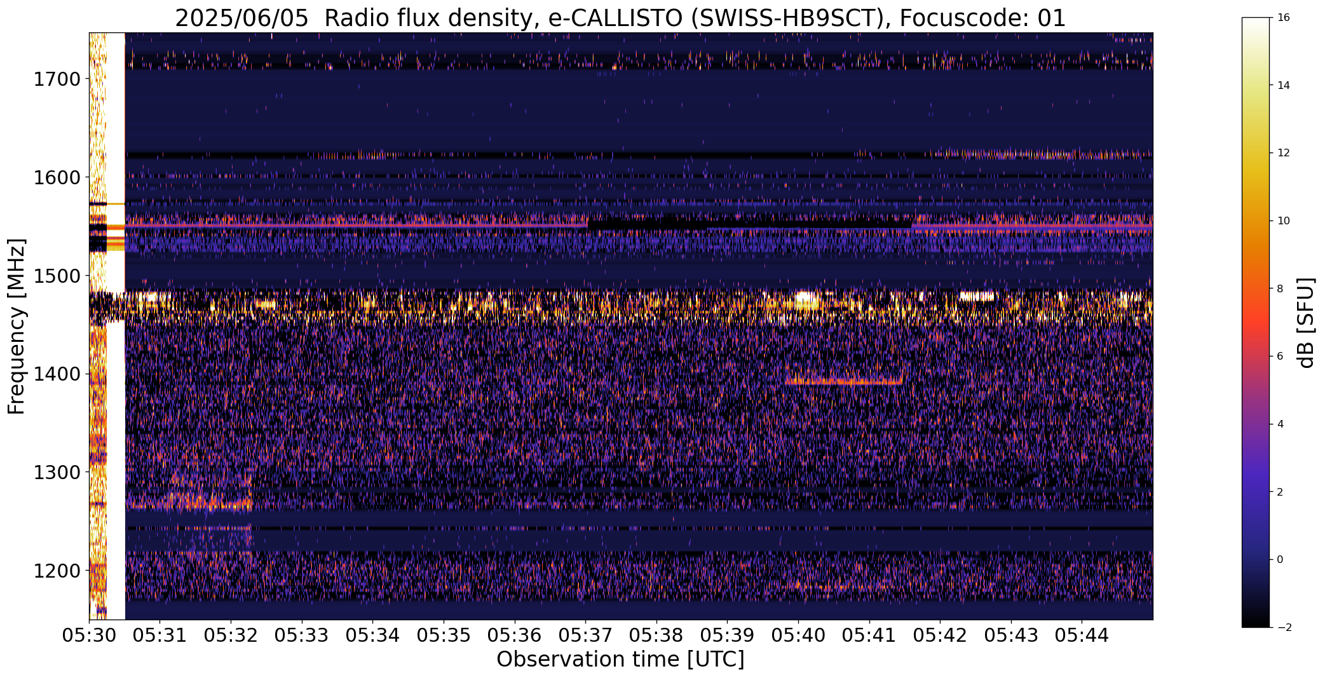Click the 1300 frequency tick label
1325x678 pixels.
point(57,472)
